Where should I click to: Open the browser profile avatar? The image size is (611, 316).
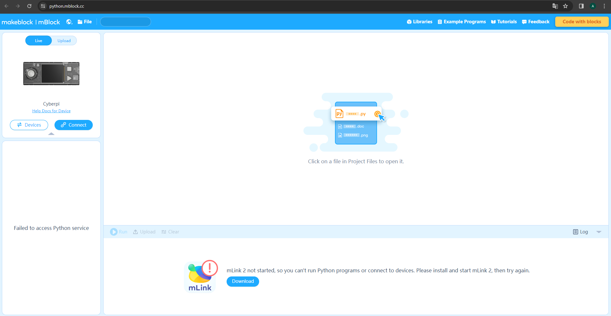(x=593, y=6)
